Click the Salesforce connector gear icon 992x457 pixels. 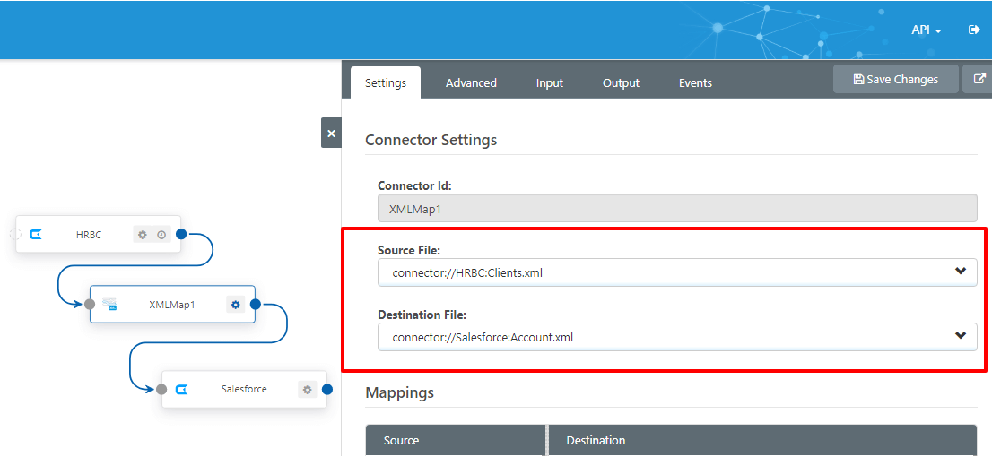(308, 390)
